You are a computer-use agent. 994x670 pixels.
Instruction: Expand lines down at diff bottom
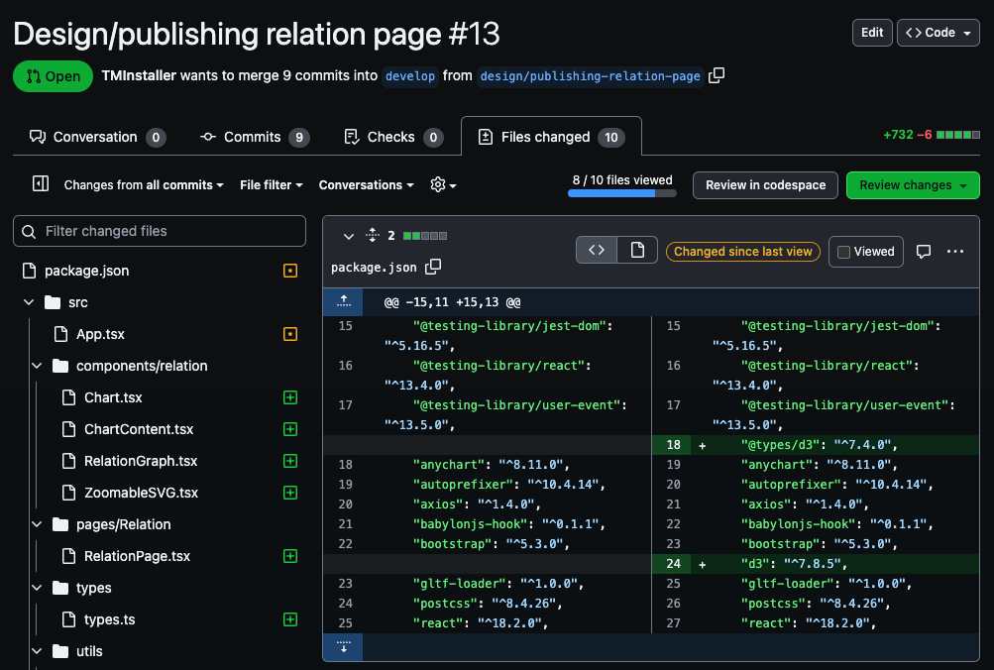(x=343, y=646)
